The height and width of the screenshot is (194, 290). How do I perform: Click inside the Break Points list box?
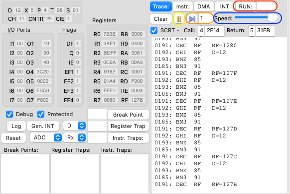tap(25, 173)
